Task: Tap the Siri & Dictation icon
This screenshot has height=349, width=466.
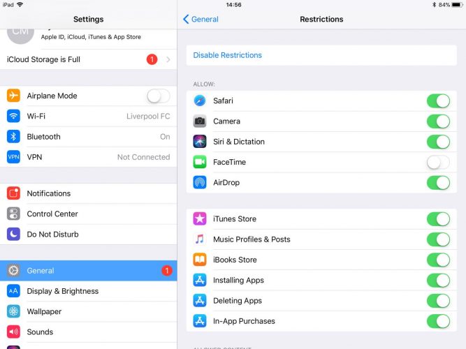Action: pyautogui.click(x=200, y=142)
